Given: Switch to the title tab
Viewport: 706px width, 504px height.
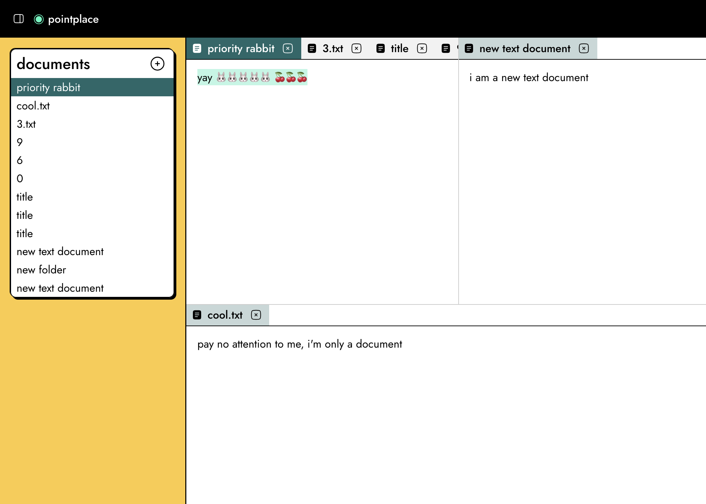Looking at the screenshot, I should click(x=399, y=49).
